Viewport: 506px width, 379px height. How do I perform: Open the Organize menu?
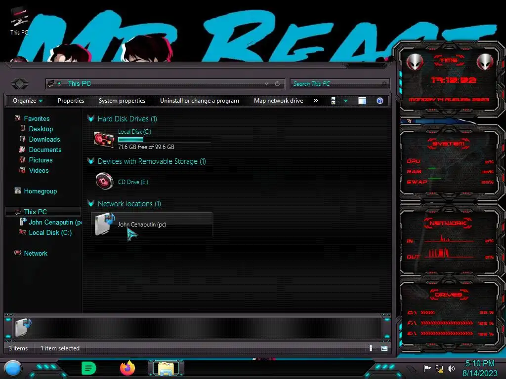[28, 101]
